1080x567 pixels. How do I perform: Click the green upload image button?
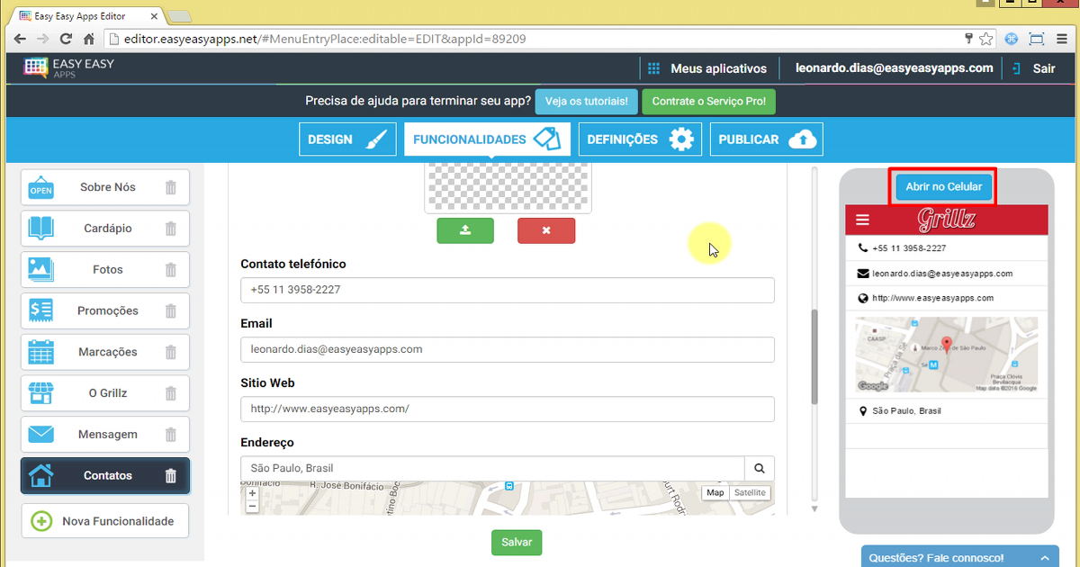[x=465, y=230]
